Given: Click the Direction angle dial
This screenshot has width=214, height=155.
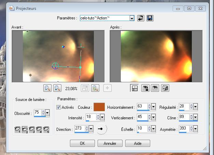Looking at the screenshot, I should pos(101,129).
